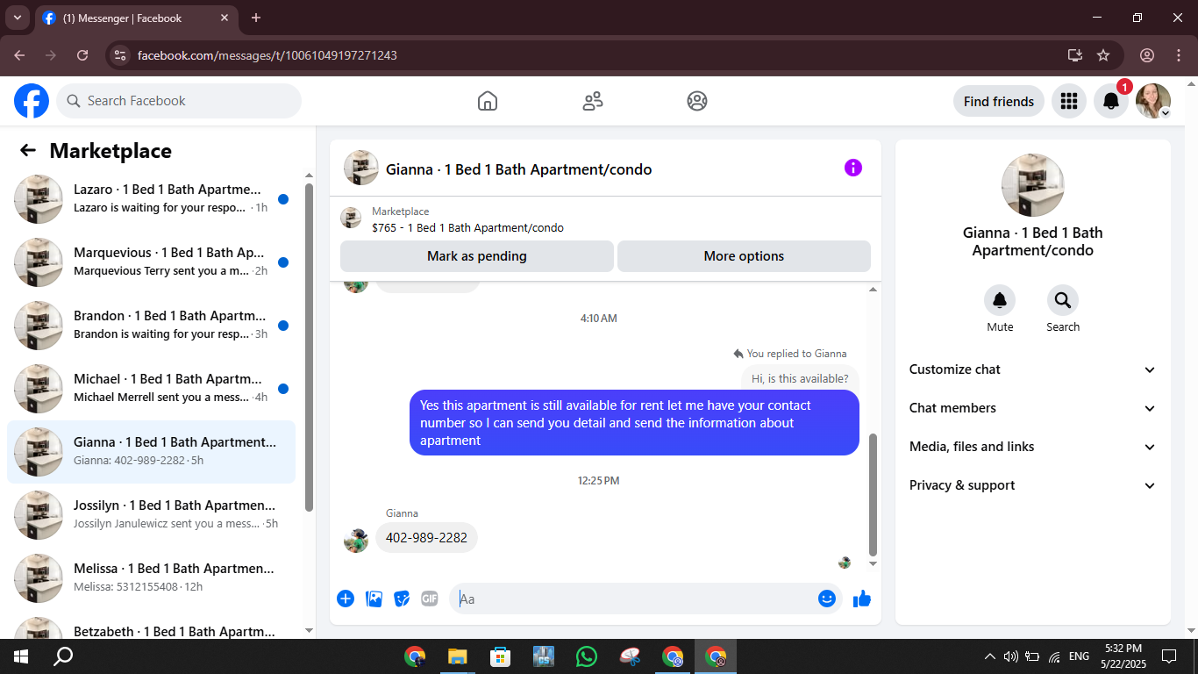Image resolution: width=1198 pixels, height=674 pixels.
Task: View site information icon in address bar
Action: click(120, 55)
